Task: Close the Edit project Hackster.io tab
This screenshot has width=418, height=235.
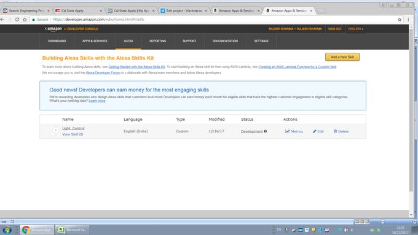Action: point(206,10)
